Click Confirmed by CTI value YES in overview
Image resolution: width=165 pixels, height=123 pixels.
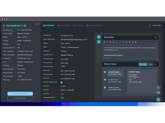[62, 98]
